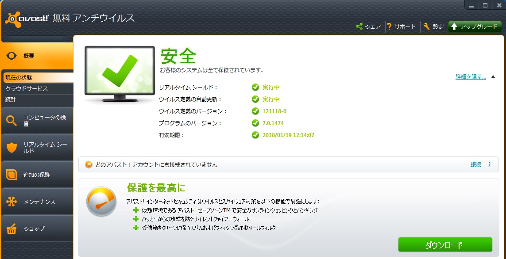
Task: Click the 保護を最高に heading
Action: [x=156, y=187]
